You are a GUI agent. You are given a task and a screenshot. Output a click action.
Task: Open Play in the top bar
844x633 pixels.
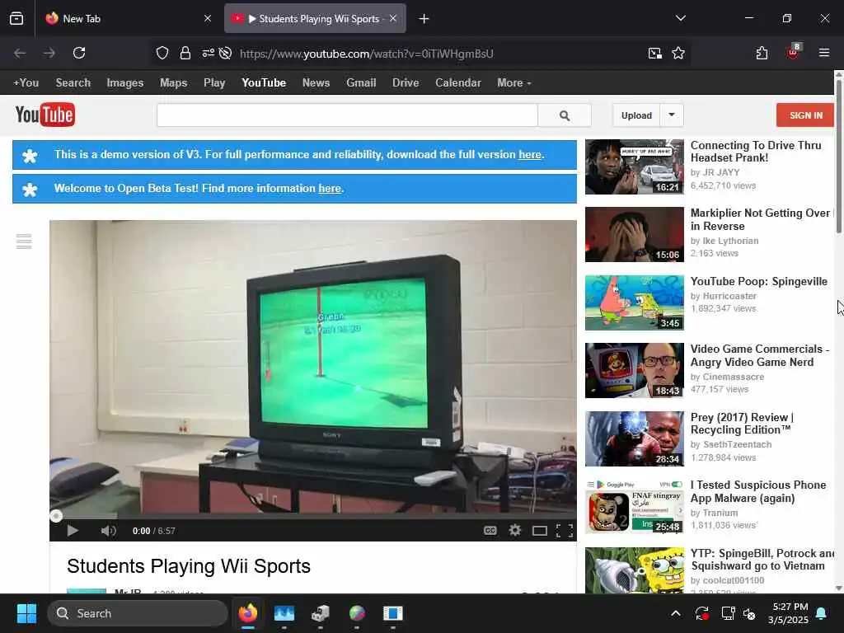pos(214,83)
